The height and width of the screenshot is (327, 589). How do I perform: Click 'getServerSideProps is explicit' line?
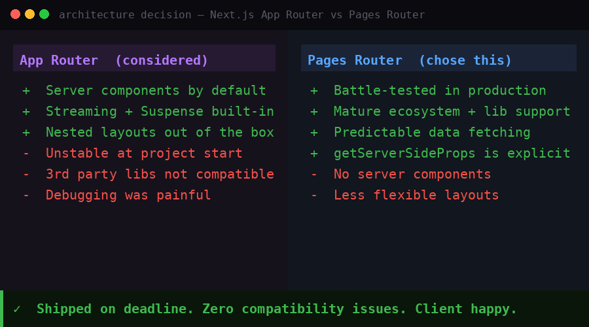point(452,154)
